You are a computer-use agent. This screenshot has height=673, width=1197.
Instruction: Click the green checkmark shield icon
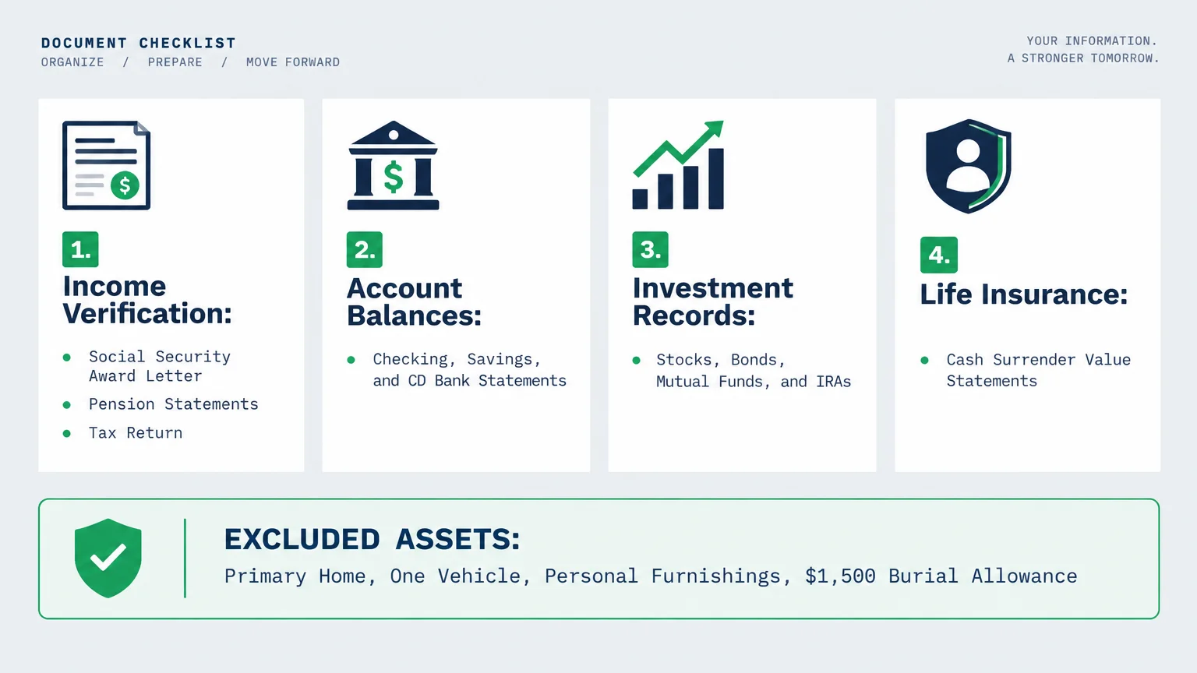pos(108,558)
